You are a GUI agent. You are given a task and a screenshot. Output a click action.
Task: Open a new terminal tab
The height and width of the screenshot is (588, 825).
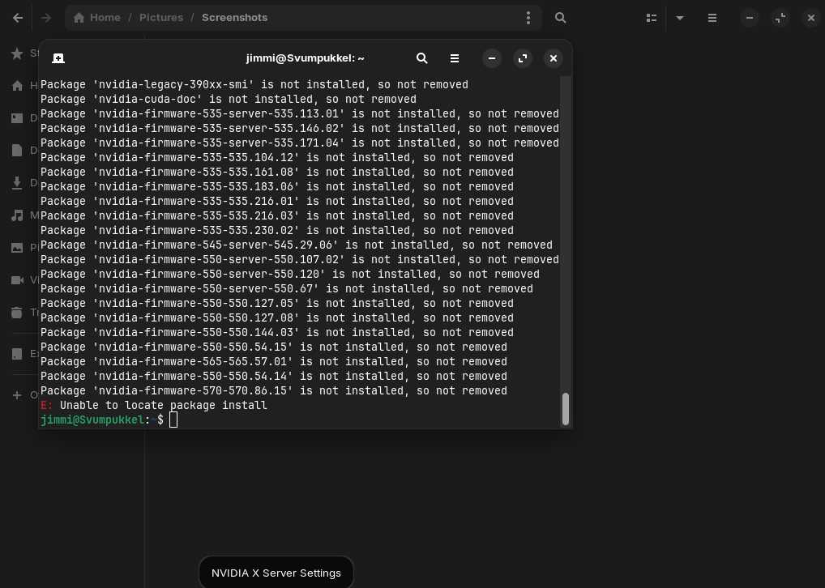(x=58, y=58)
